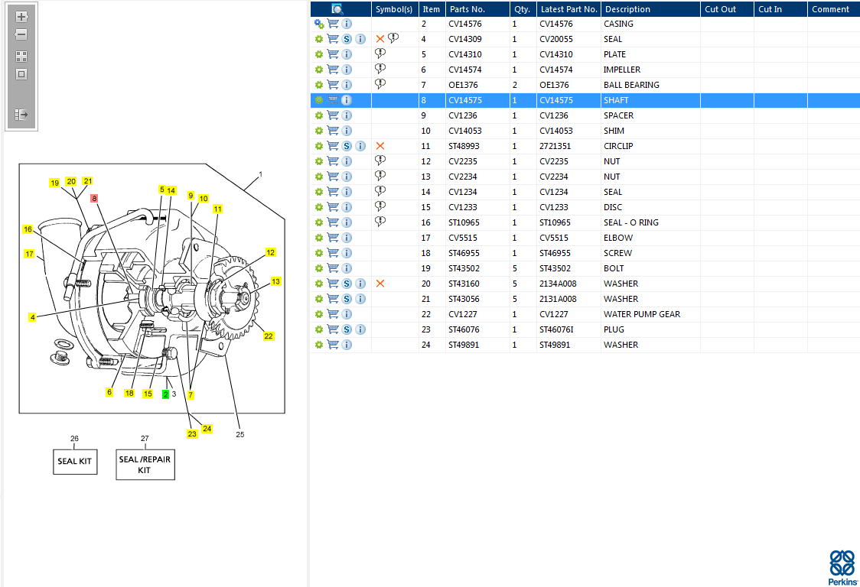Viewport: 860px width, 587px height.
Task: Click the gear icon for CV14576 casing
Action: tap(319, 24)
